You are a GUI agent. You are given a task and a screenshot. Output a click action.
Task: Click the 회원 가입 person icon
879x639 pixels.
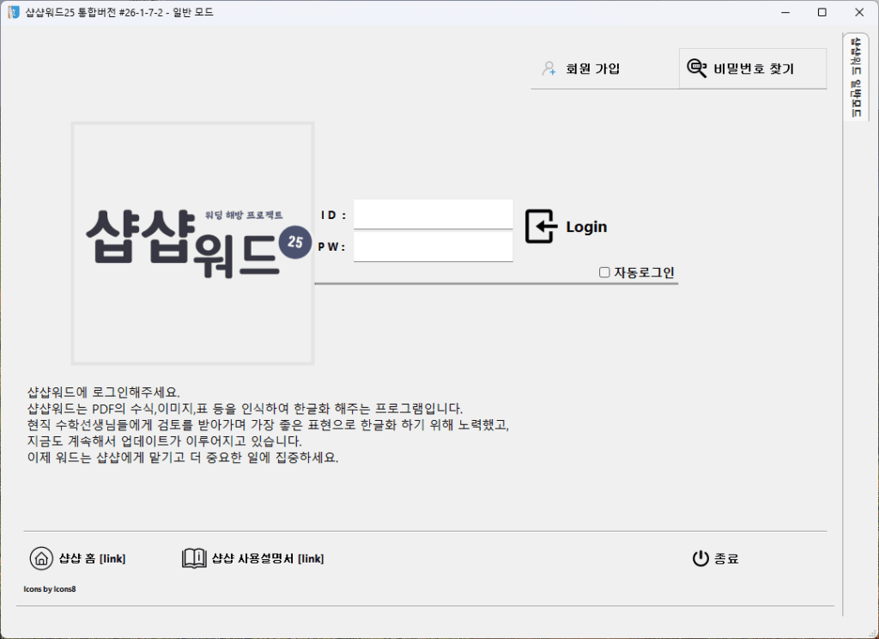[548, 68]
